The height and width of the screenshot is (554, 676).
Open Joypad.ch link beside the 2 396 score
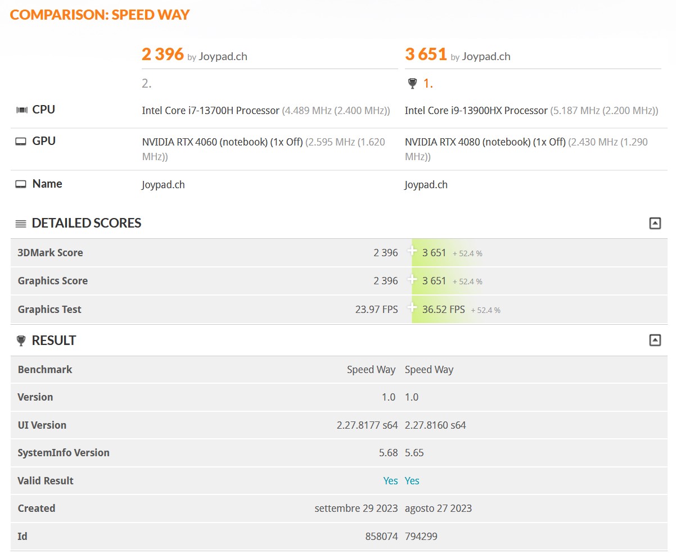click(x=223, y=56)
